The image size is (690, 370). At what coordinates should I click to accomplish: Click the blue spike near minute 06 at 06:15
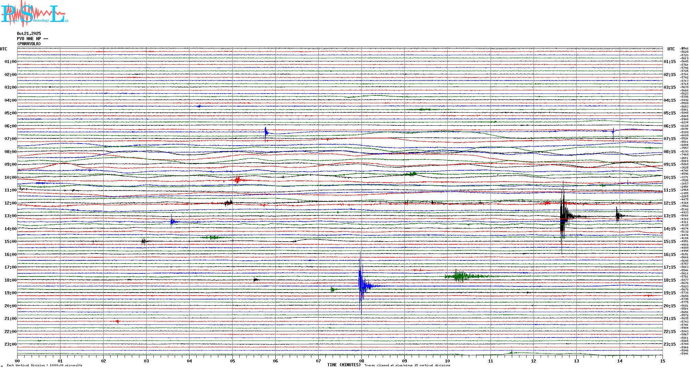pyautogui.click(x=266, y=132)
